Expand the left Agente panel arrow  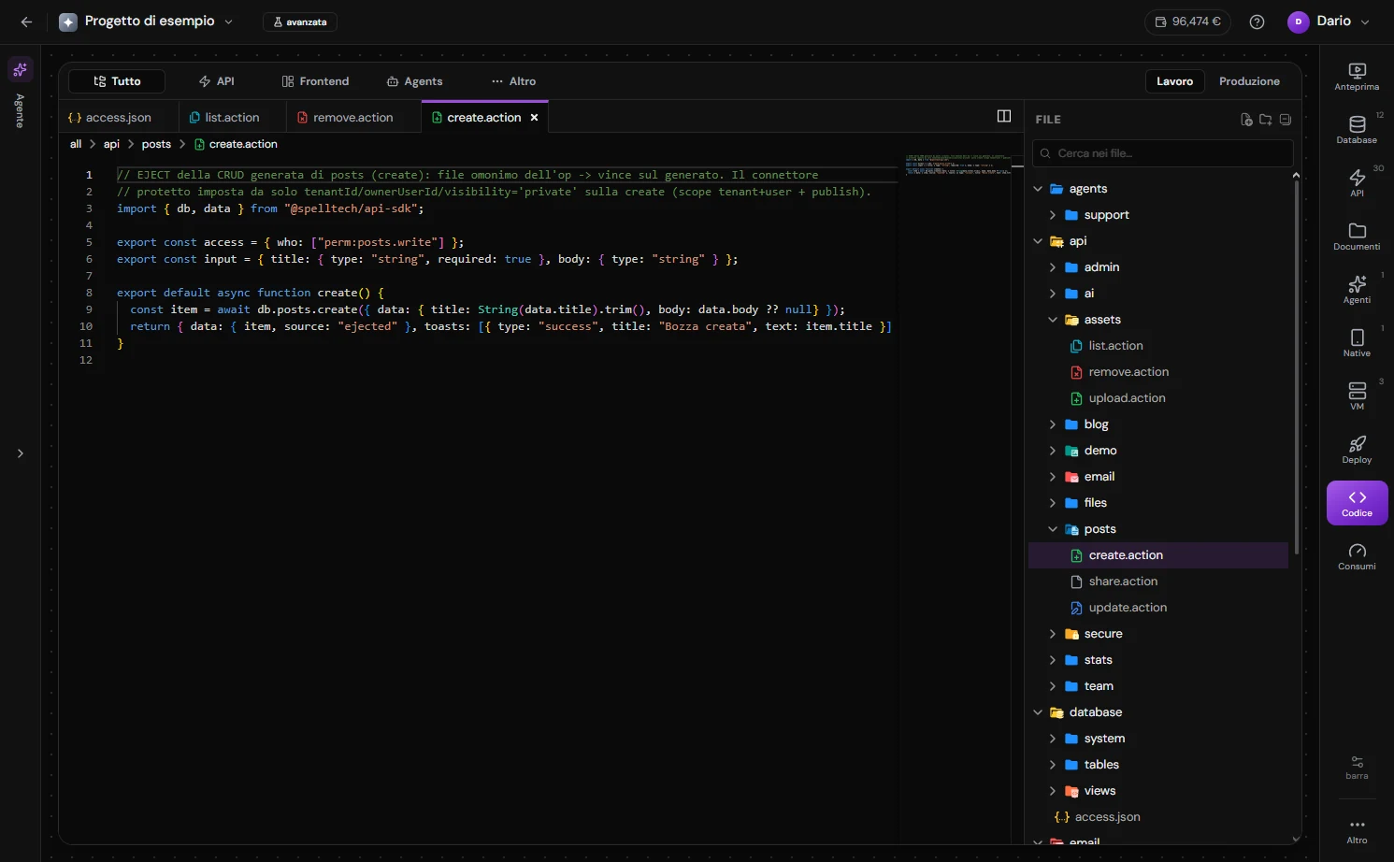click(20, 453)
